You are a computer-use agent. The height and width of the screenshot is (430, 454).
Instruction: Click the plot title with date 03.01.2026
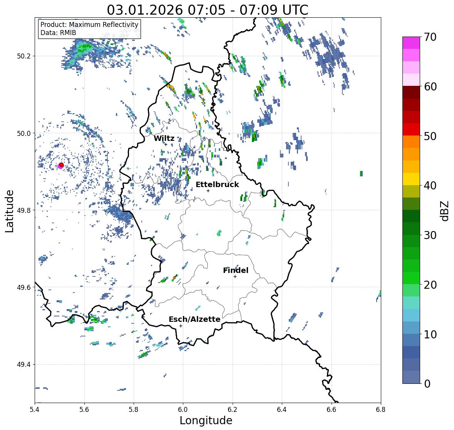tap(208, 10)
